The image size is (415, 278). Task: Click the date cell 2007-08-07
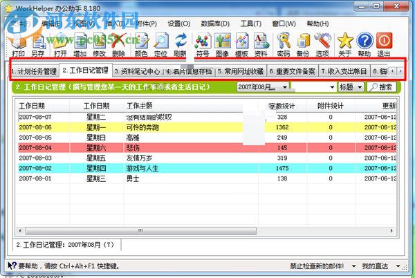(35, 117)
